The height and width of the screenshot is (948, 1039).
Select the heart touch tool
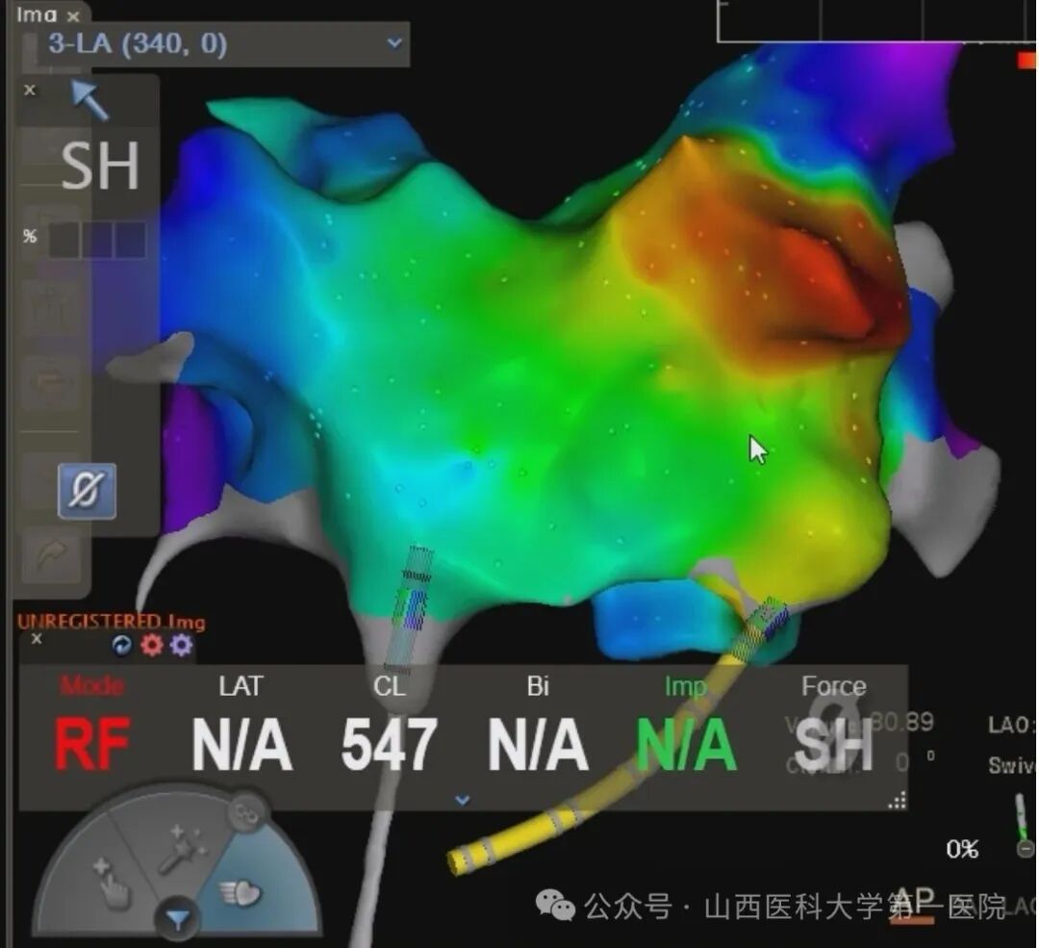click(241, 894)
